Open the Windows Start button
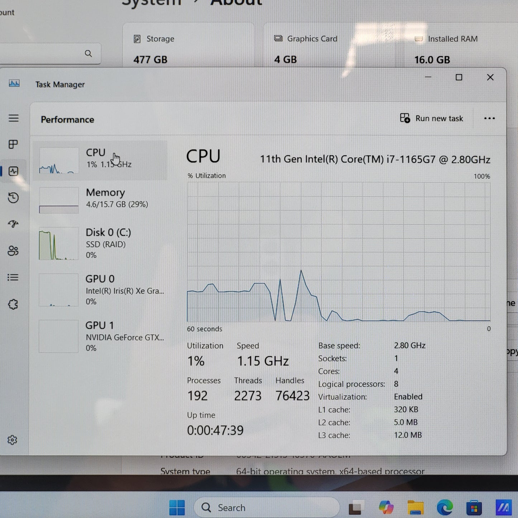 (177, 508)
